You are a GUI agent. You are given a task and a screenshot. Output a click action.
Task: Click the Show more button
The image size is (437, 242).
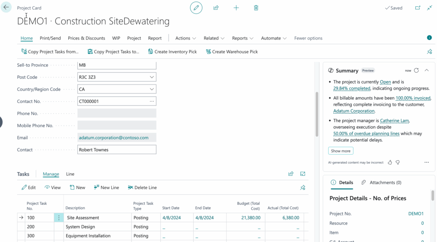(x=341, y=151)
